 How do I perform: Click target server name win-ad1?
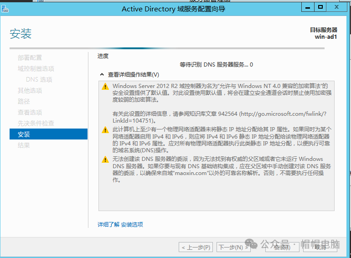[326, 37]
